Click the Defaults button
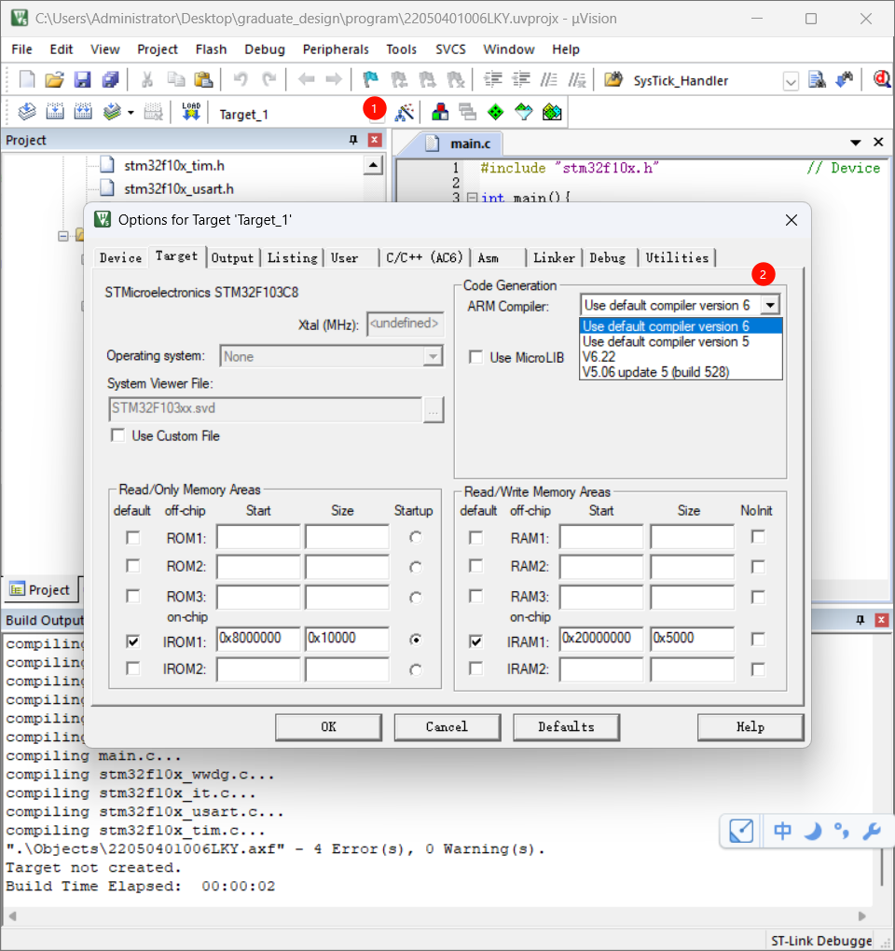This screenshot has height=951, width=895. tap(566, 726)
